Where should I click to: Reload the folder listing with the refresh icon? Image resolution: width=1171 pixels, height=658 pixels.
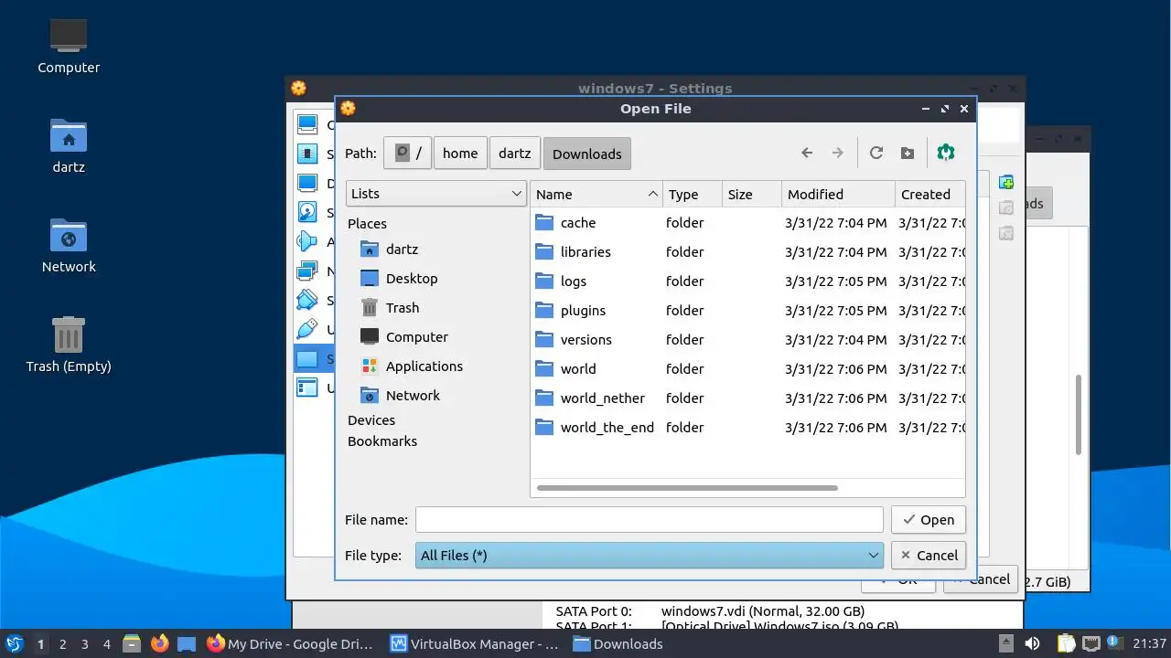(876, 154)
